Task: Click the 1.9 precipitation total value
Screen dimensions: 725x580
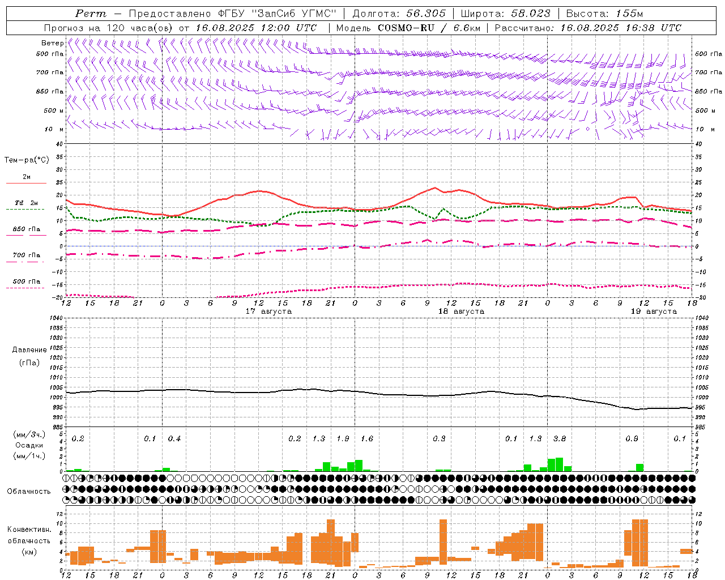Action: [x=343, y=439]
